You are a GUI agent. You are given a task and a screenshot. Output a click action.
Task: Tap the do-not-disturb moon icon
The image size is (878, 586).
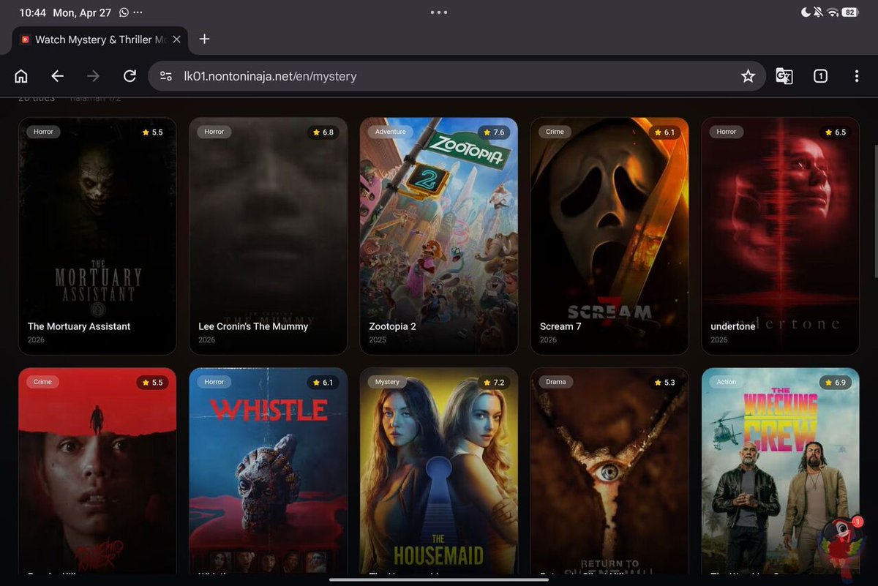coord(806,12)
